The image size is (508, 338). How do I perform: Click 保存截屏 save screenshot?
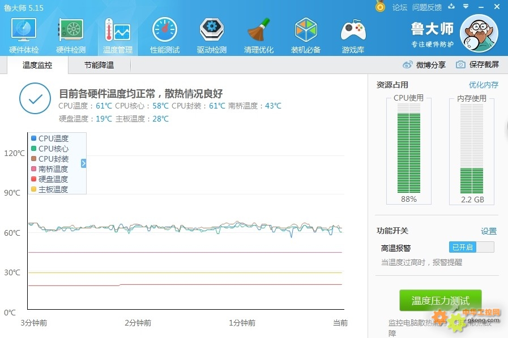click(x=477, y=64)
